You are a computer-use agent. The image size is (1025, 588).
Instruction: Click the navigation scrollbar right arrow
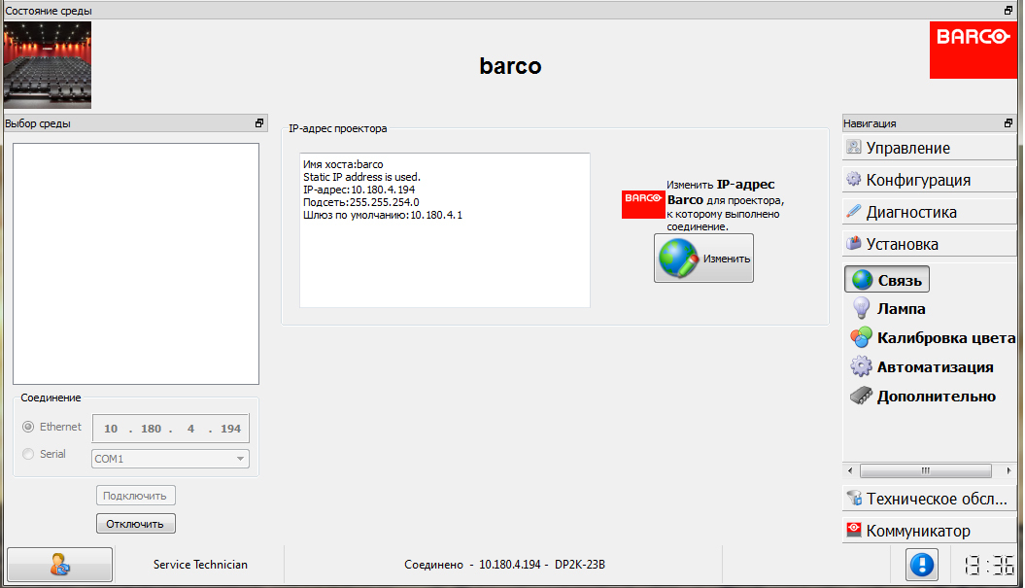pyautogui.click(x=1008, y=470)
